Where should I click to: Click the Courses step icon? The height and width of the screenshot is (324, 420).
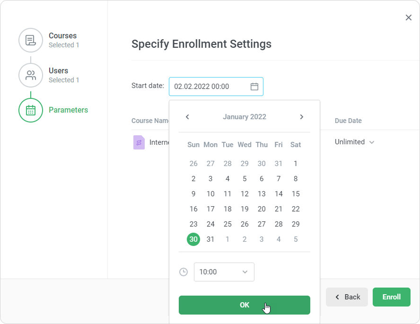pos(31,40)
